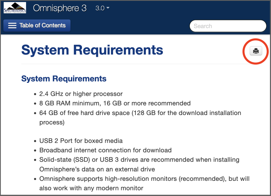Screen dimensions: 271x196
Task: Click the large System Requirements page title
Action: click(x=92, y=50)
